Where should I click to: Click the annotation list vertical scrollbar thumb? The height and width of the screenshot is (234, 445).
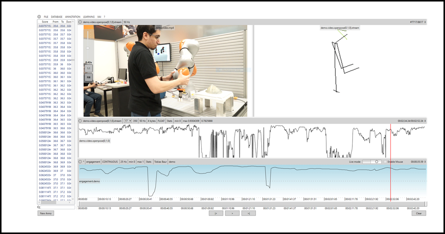73,60
